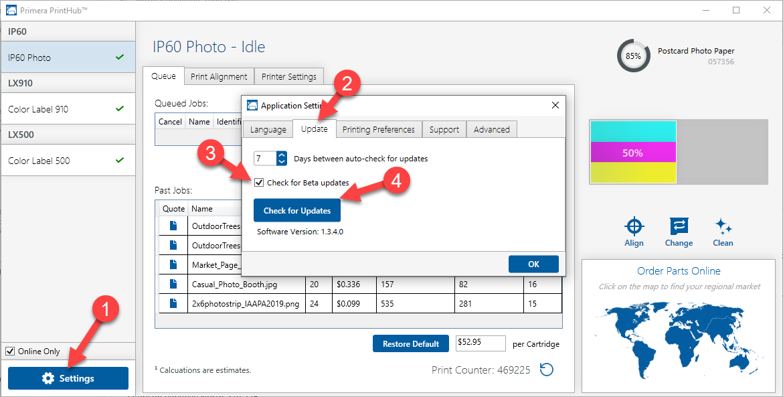Switch to Printing Preferences tab
Viewport: 783px width, 397px height.
pos(379,129)
